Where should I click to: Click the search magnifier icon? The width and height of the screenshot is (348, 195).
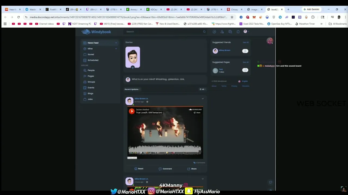pos(204,32)
